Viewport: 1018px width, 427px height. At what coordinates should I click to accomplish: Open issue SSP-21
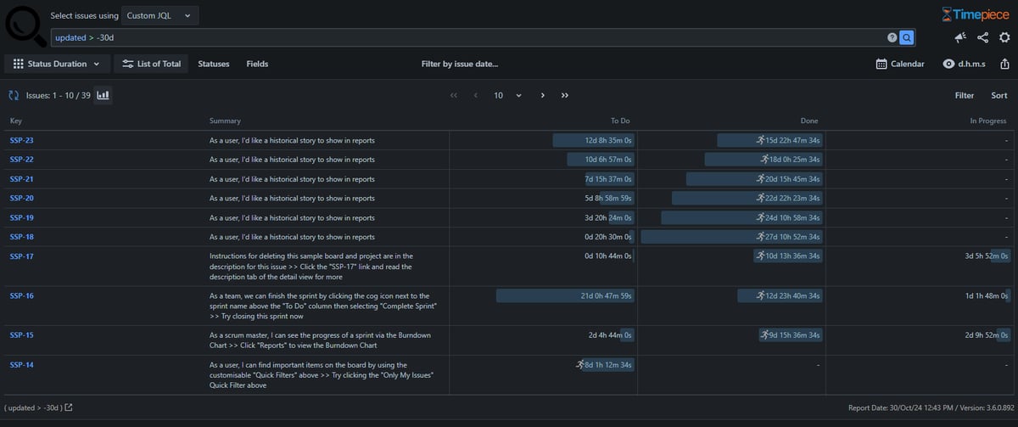21,179
